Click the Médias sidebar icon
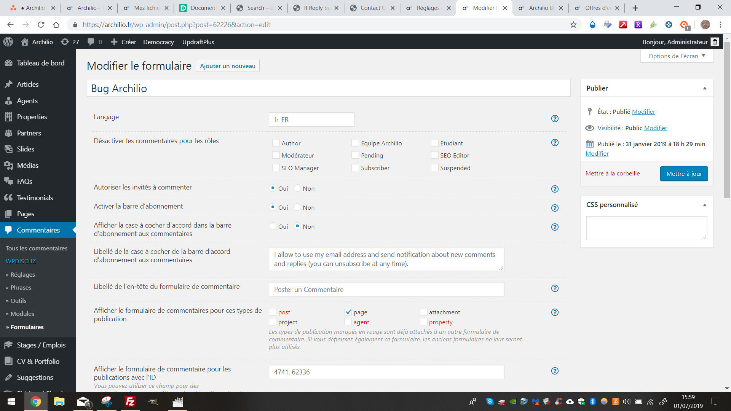The width and height of the screenshot is (731, 411). click(x=8, y=165)
